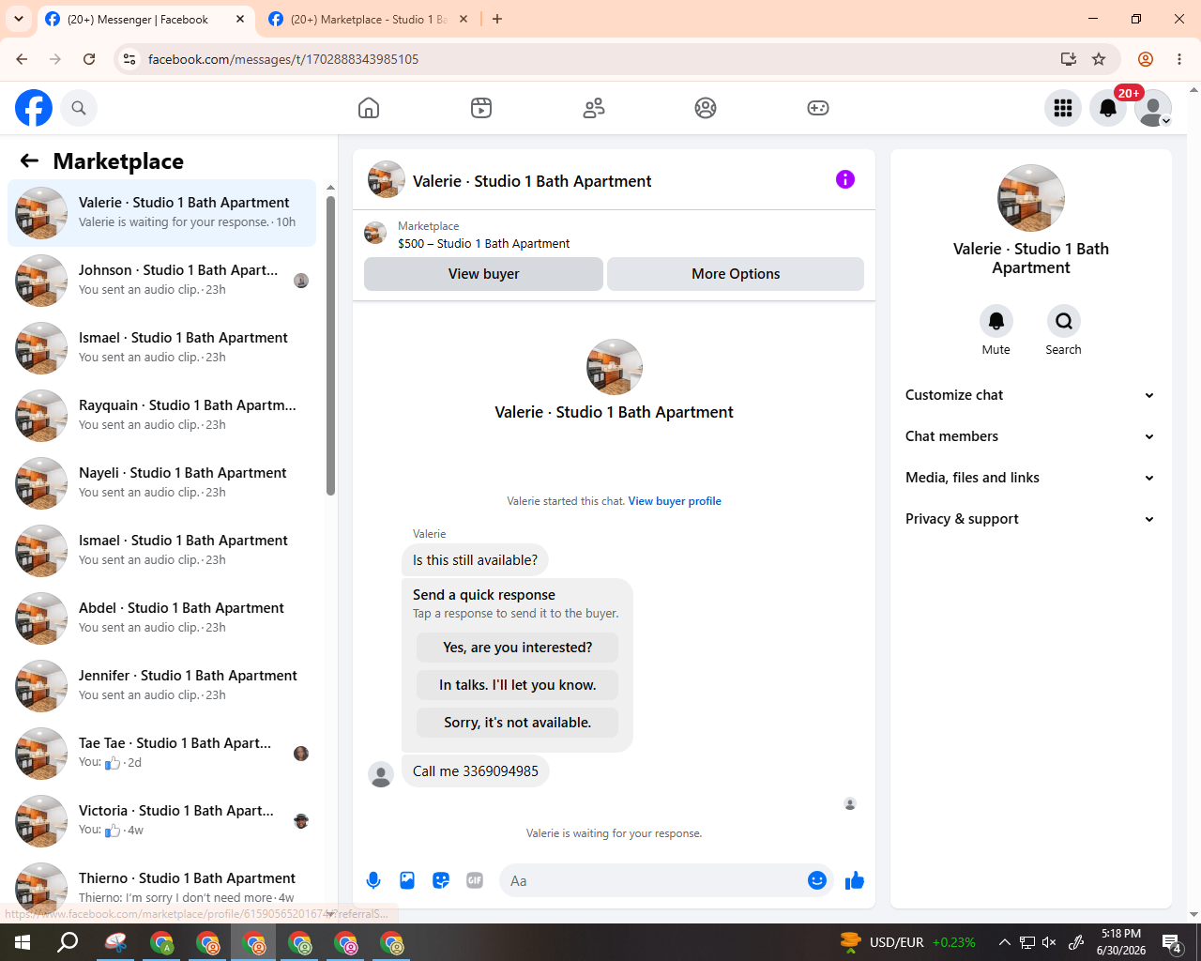
Task: Open the notifications bell with 20+ badge
Action: coord(1108,108)
